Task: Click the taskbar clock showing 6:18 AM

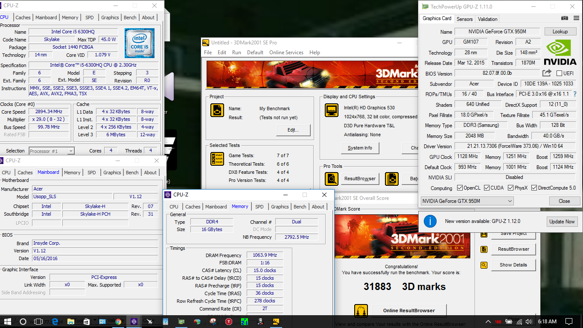Action: (x=547, y=322)
